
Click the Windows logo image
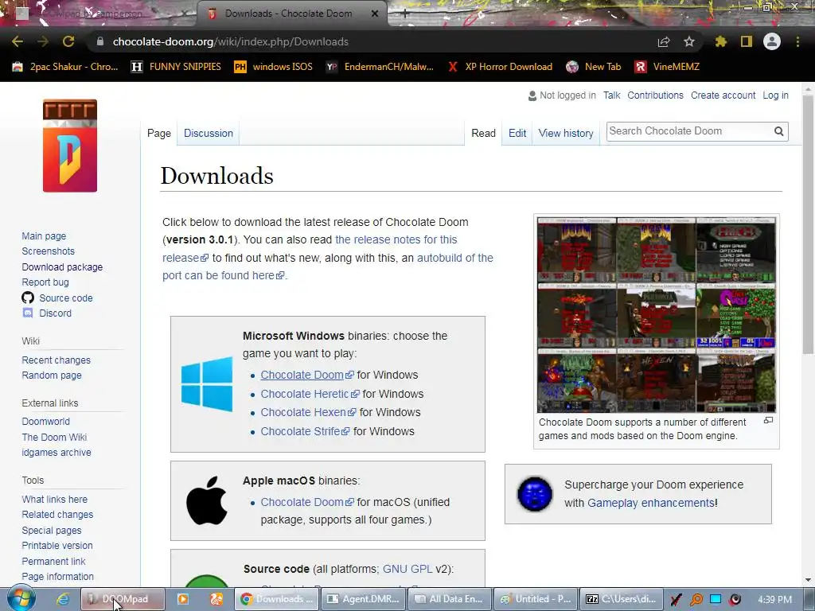coord(207,384)
